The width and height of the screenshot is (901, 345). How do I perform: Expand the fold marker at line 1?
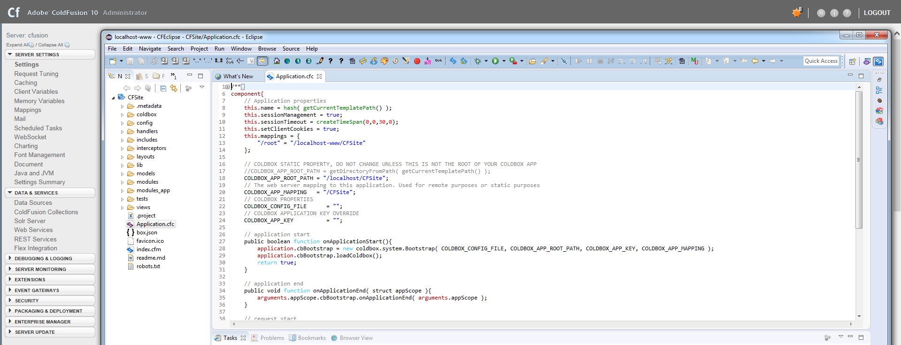pyautogui.click(x=228, y=87)
